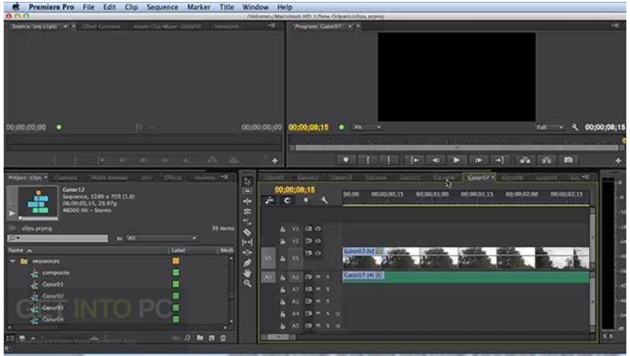Viewport: 630px width, 356px height.
Task: Open the File menu
Action: (88, 7)
